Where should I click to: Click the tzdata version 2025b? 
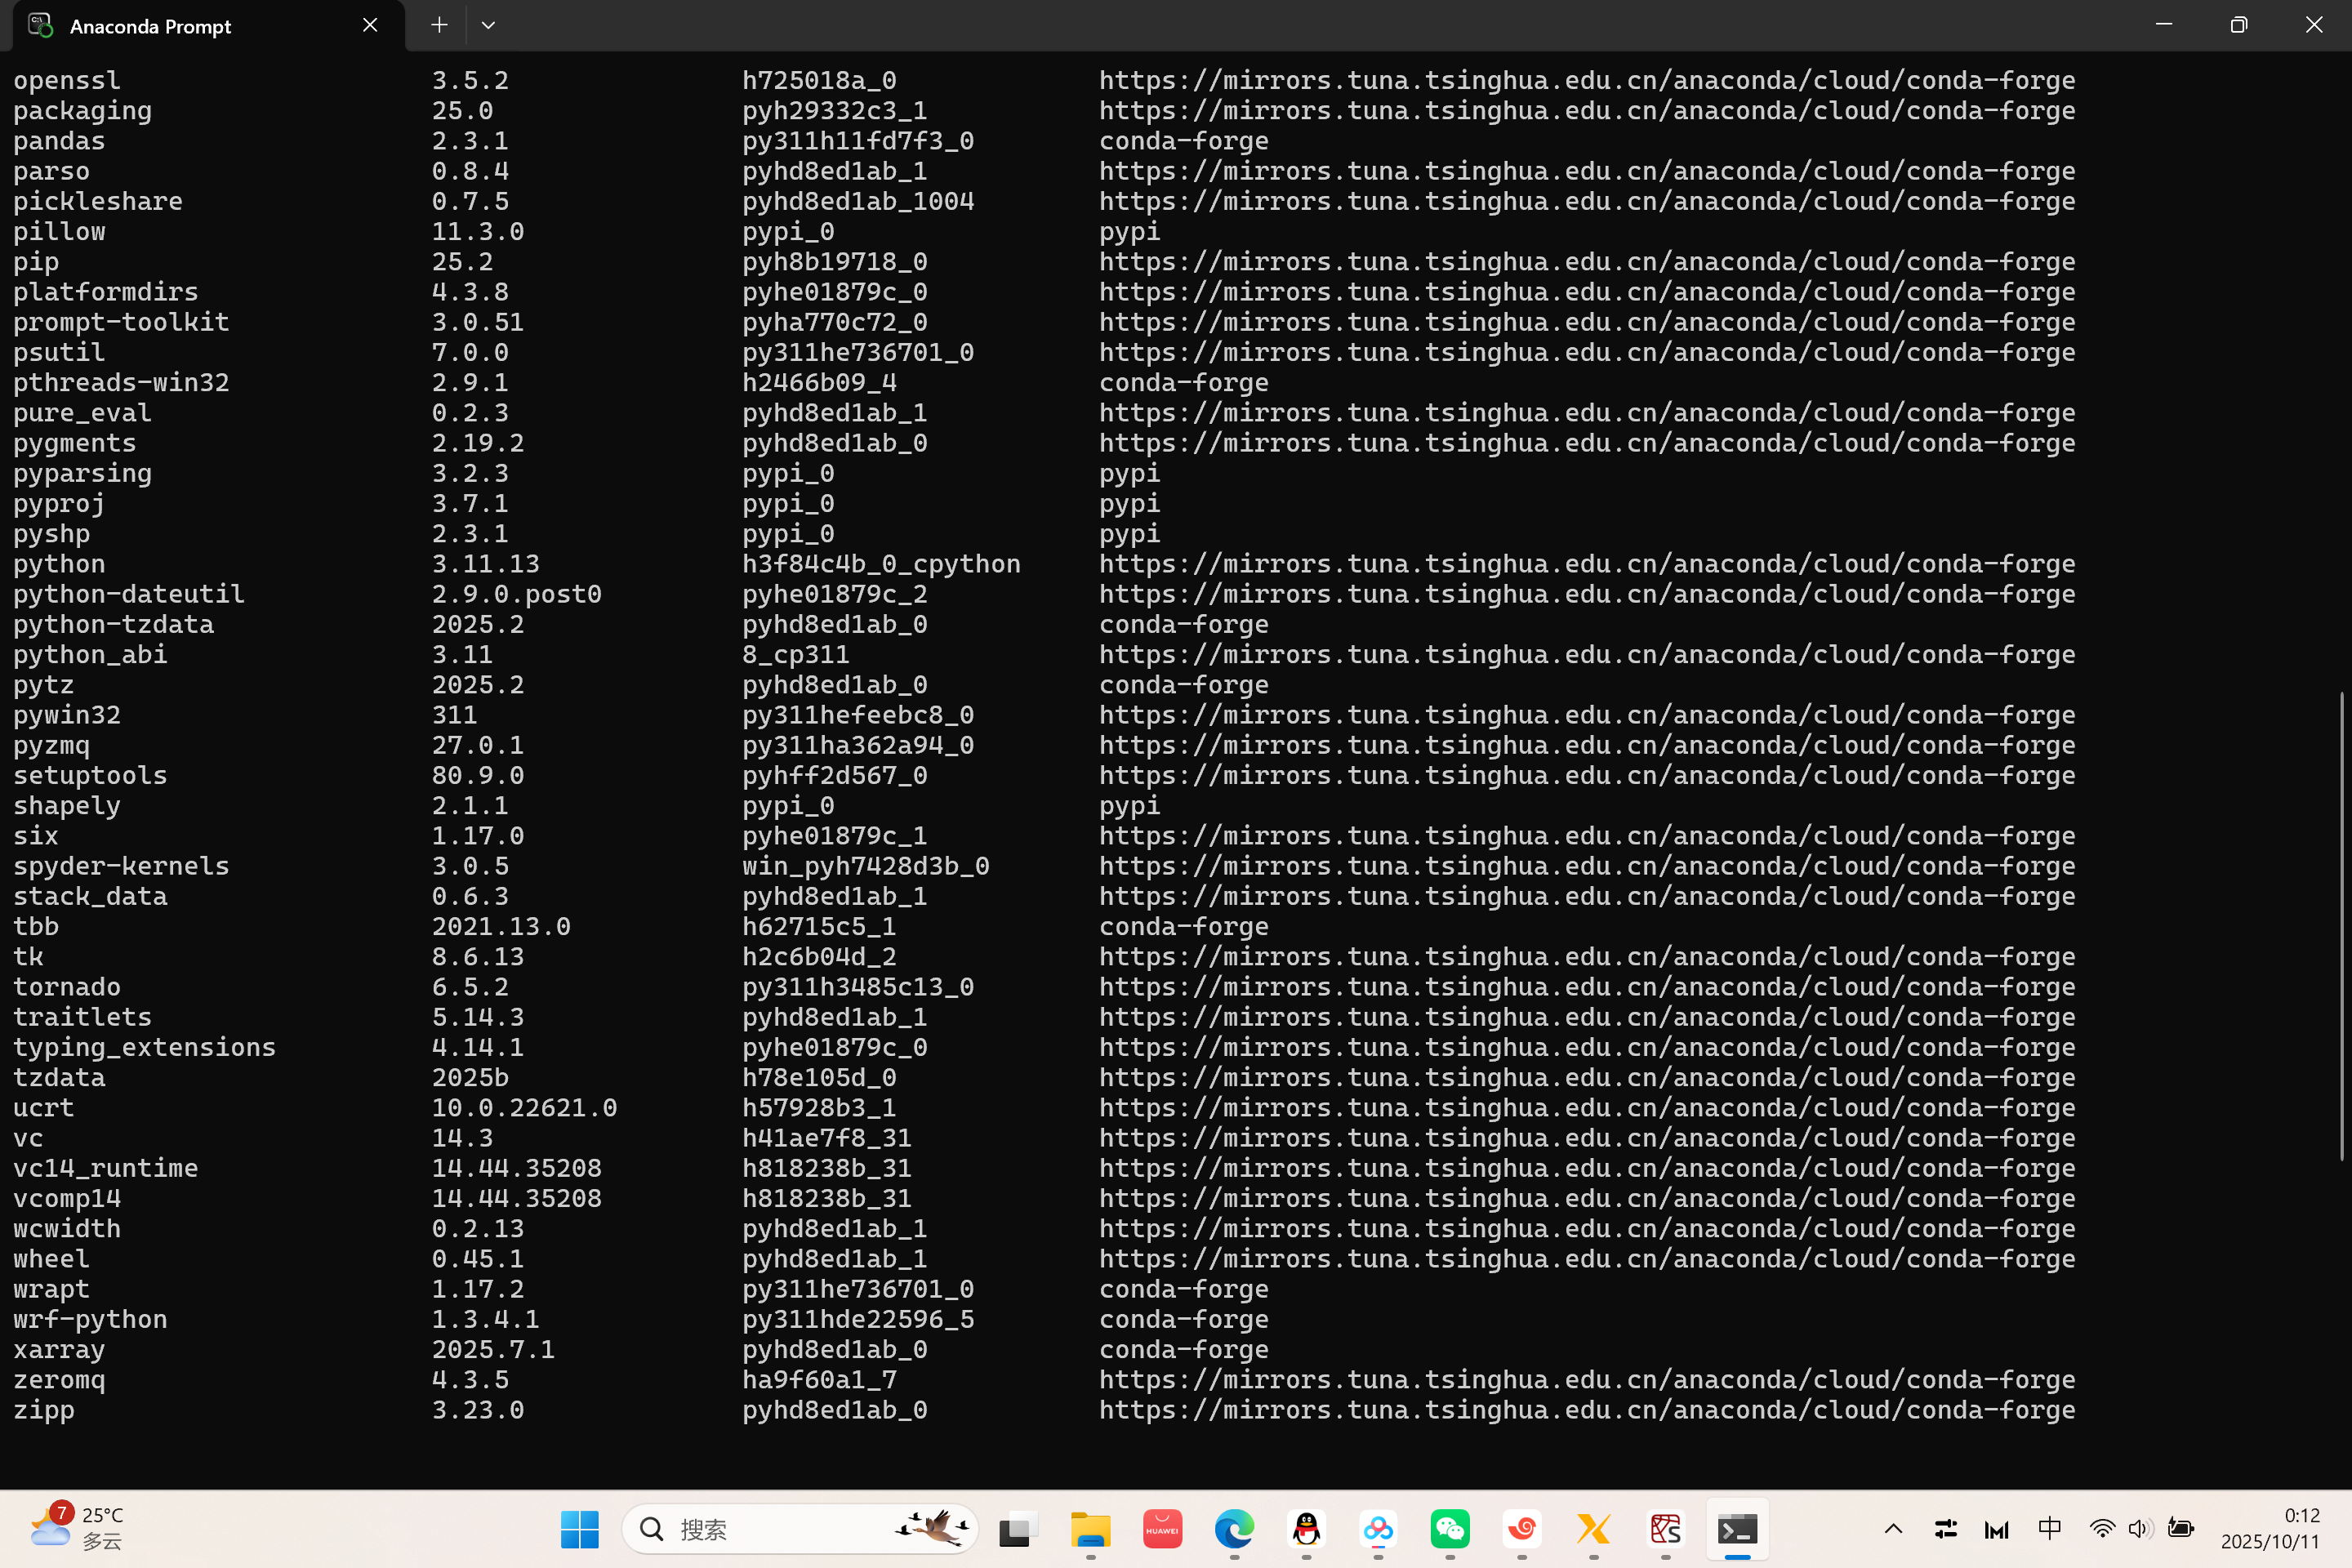click(470, 1078)
